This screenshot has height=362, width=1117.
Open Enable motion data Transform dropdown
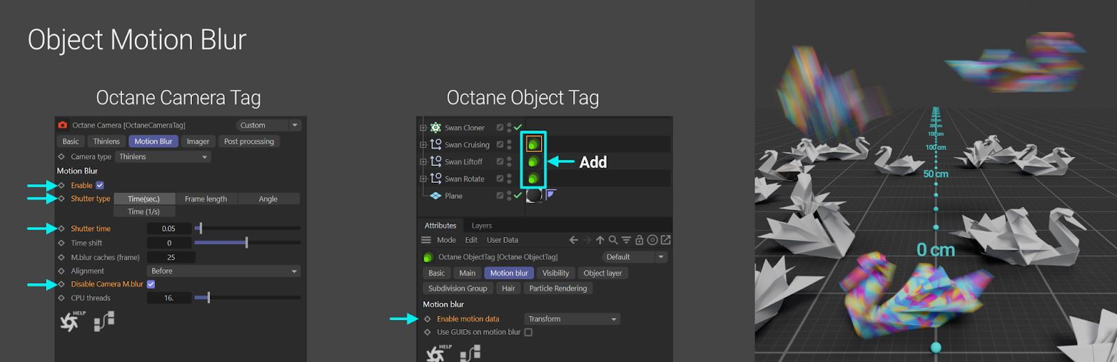pos(572,319)
